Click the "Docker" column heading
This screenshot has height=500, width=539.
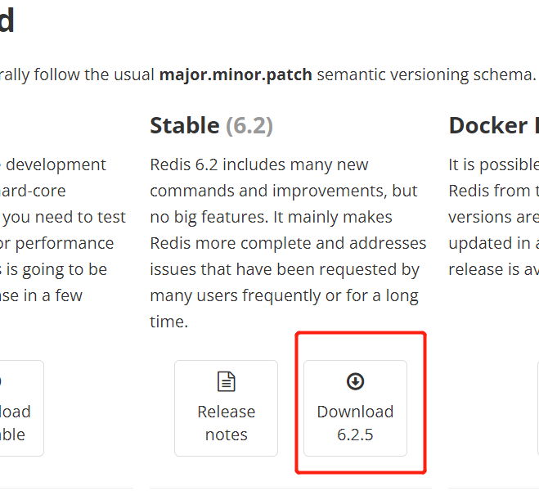(488, 125)
